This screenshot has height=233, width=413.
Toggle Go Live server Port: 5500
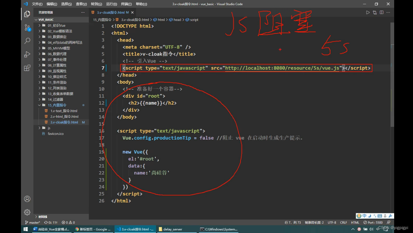[x=373, y=222]
